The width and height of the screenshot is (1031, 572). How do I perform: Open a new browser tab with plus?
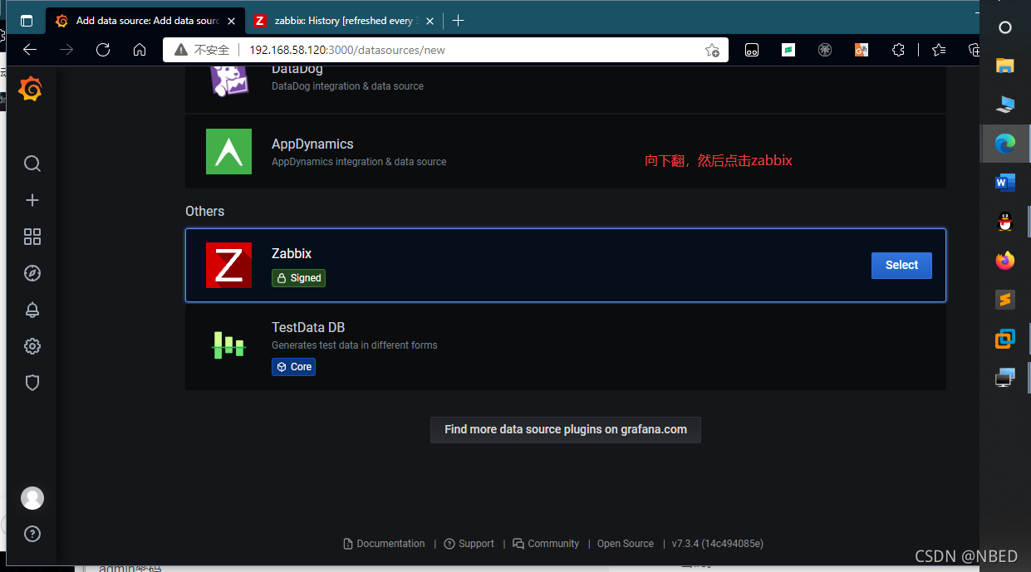click(458, 20)
